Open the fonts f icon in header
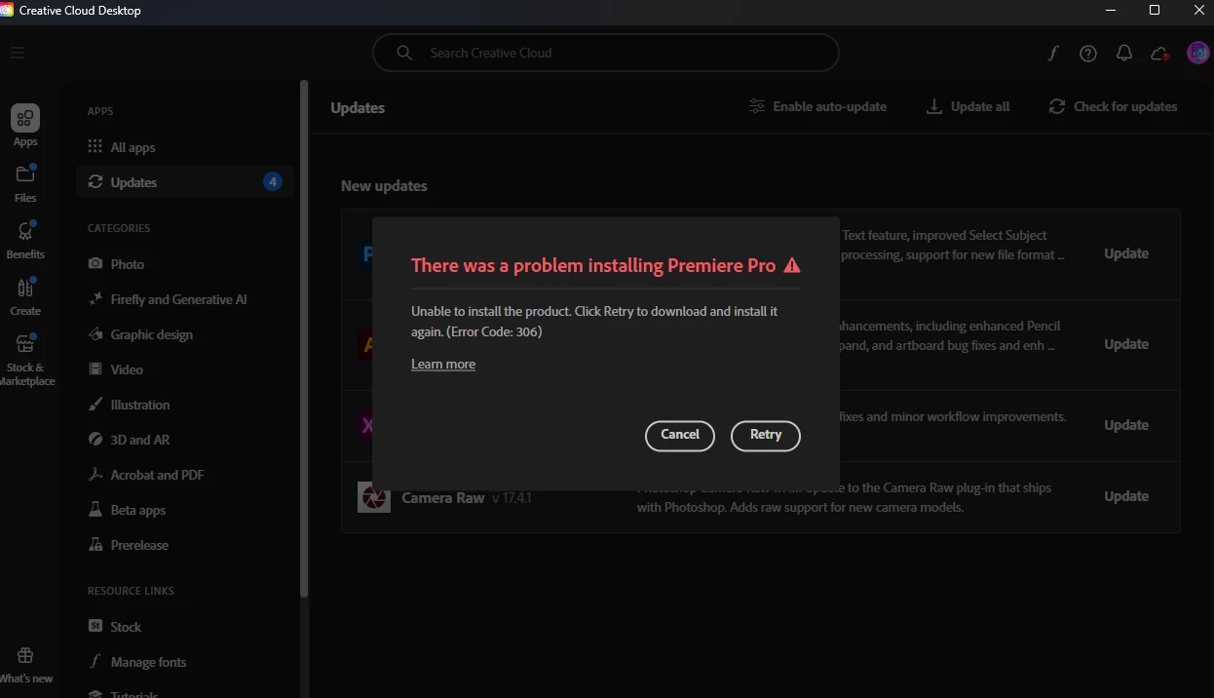This screenshot has height=698, width=1214. coord(1053,54)
